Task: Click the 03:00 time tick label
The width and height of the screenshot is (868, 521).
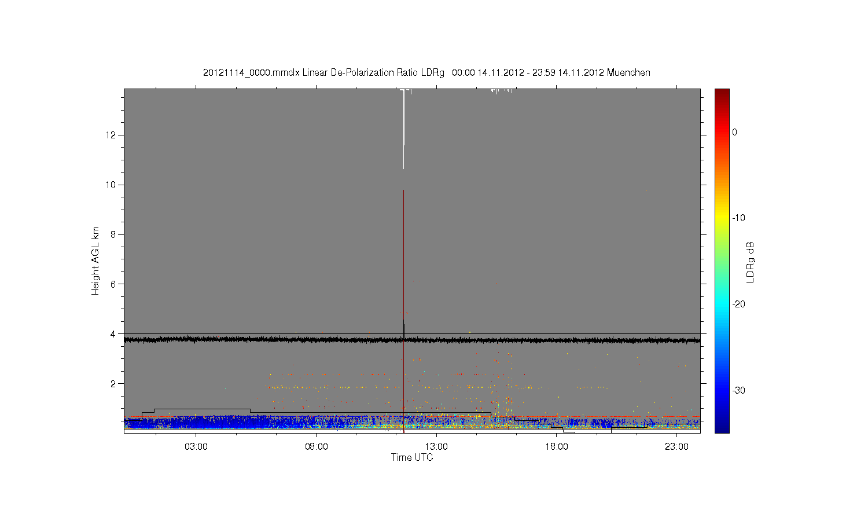Action: pos(196,447)
